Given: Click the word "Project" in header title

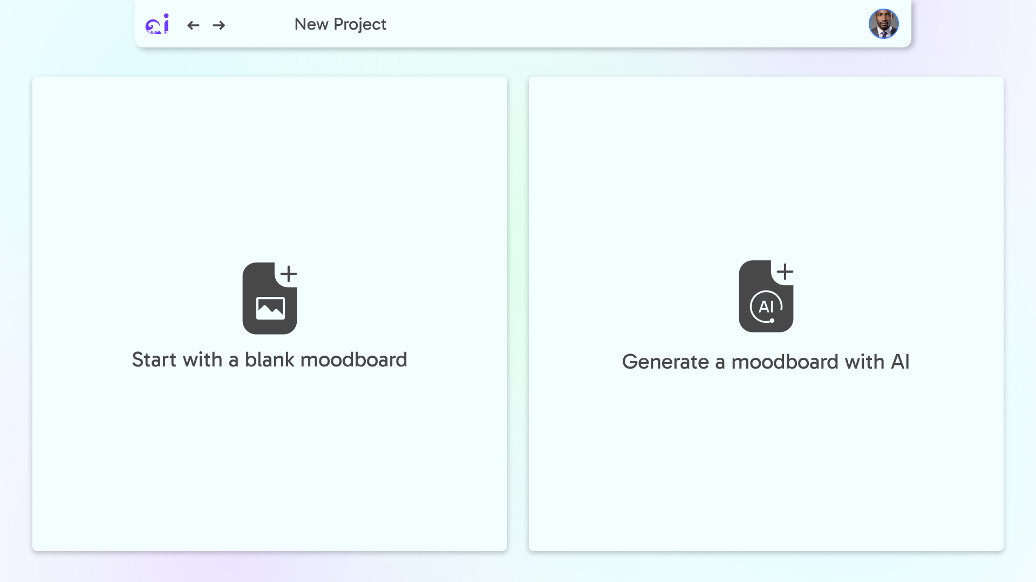Looking at the screenshot, I should [360, 25].
